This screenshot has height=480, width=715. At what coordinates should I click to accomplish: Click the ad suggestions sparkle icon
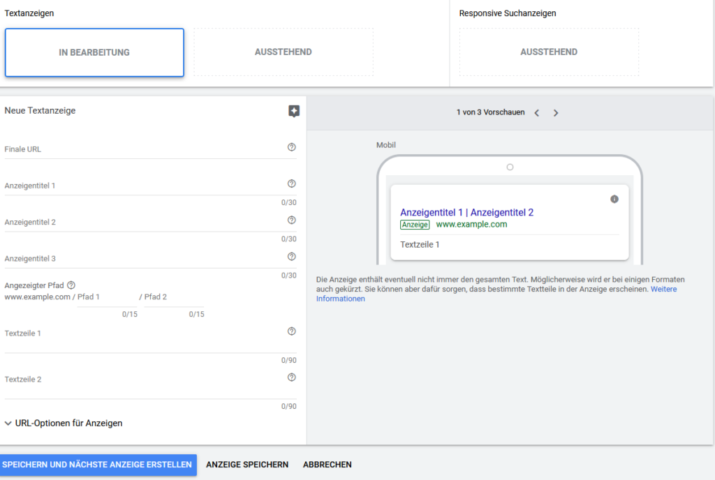click(294, 111)
